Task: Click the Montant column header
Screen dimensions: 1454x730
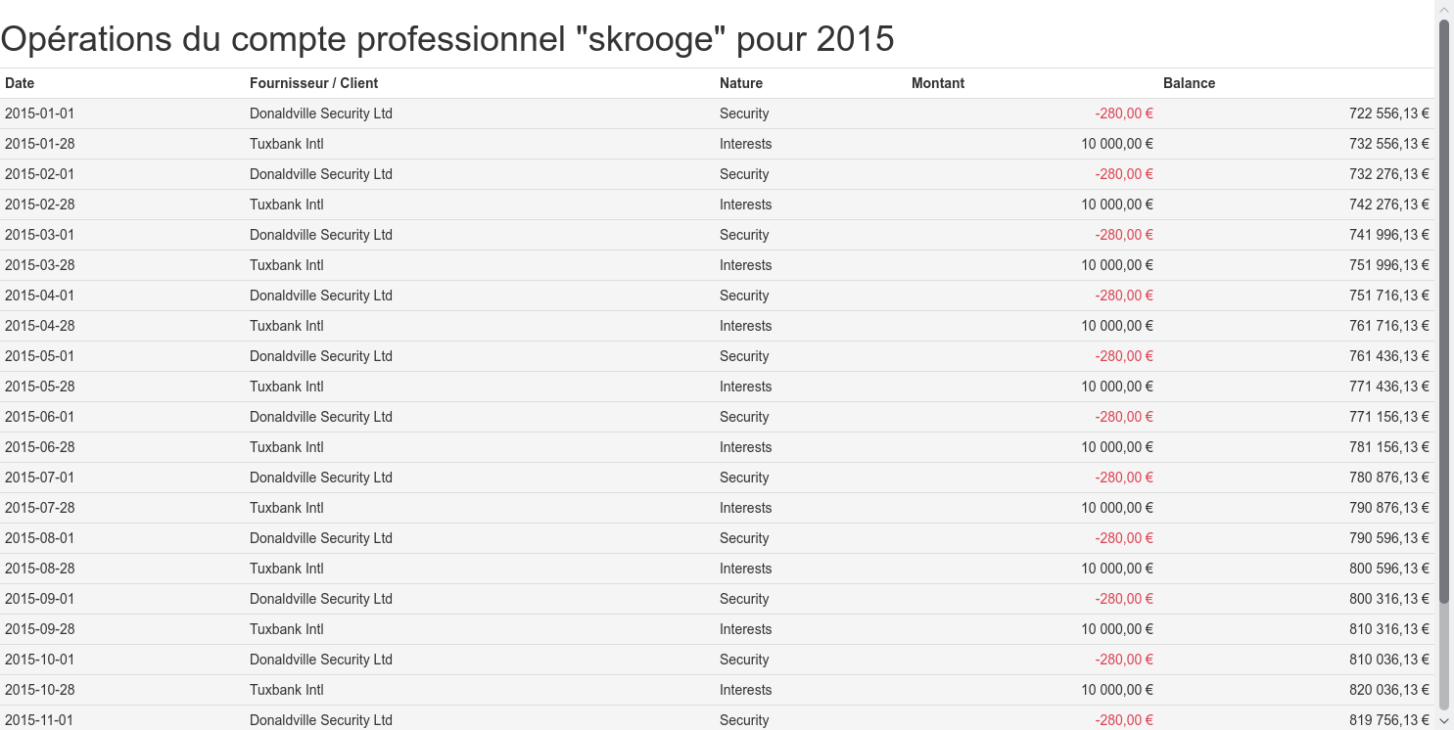Action: coord(937,83)
